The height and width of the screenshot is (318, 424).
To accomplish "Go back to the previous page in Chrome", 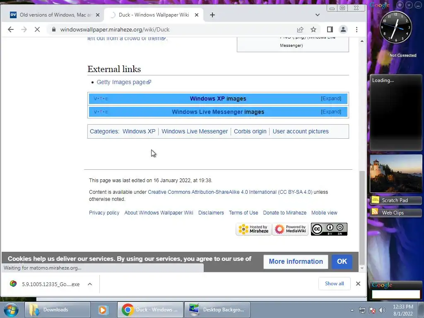I will coord(10,29).
